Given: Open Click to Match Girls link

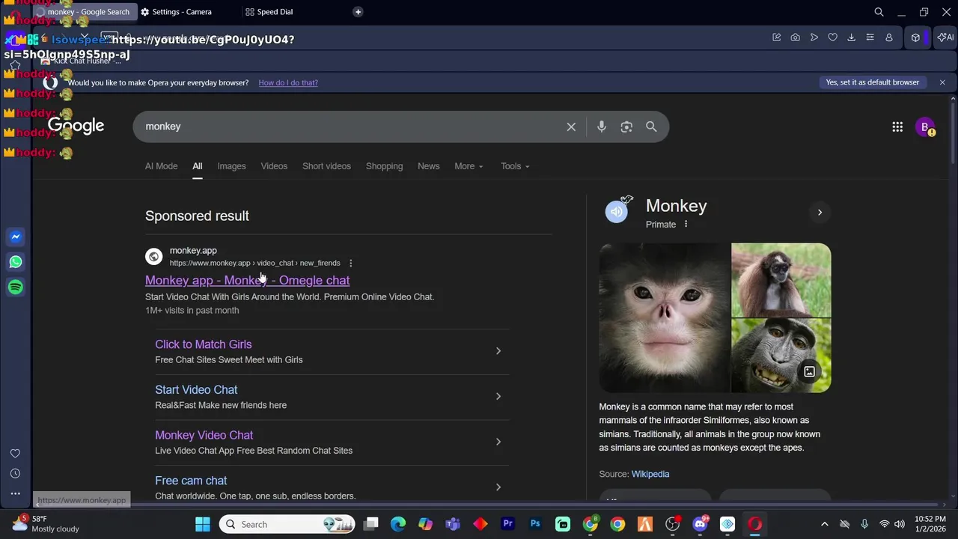Looking at the screenshot, I should coord(204,344).
